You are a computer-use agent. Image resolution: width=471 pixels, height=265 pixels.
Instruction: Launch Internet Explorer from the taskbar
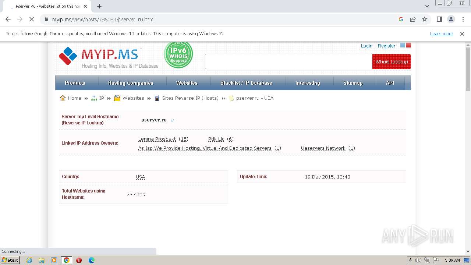(29, 260)
